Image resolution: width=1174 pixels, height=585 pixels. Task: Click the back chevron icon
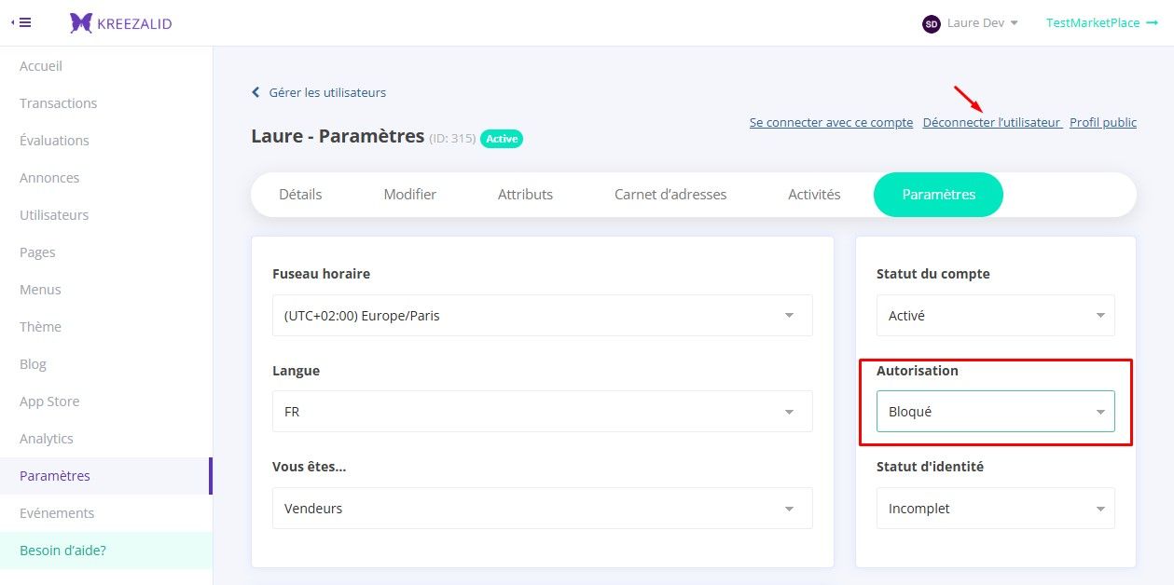[256, 93]
